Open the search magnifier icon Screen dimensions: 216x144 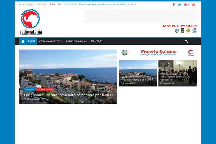tap(186, 41)
